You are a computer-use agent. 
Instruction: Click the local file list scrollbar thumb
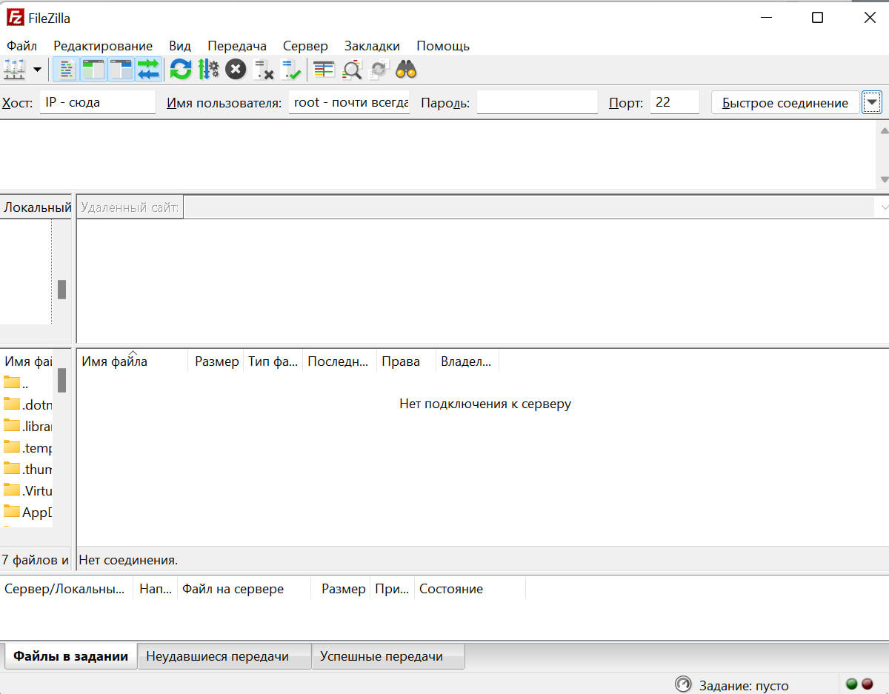62,380
